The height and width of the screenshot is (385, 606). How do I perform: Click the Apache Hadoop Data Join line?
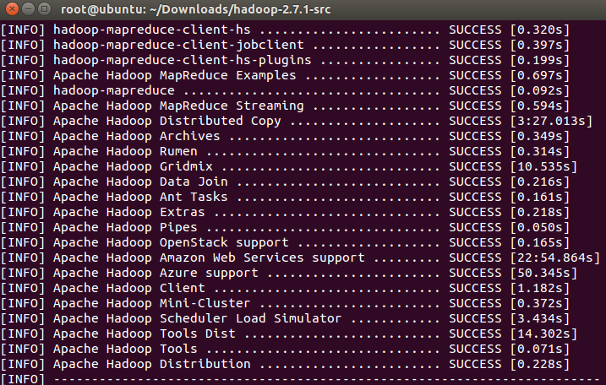pyautogui.click(x=139, y=182)
